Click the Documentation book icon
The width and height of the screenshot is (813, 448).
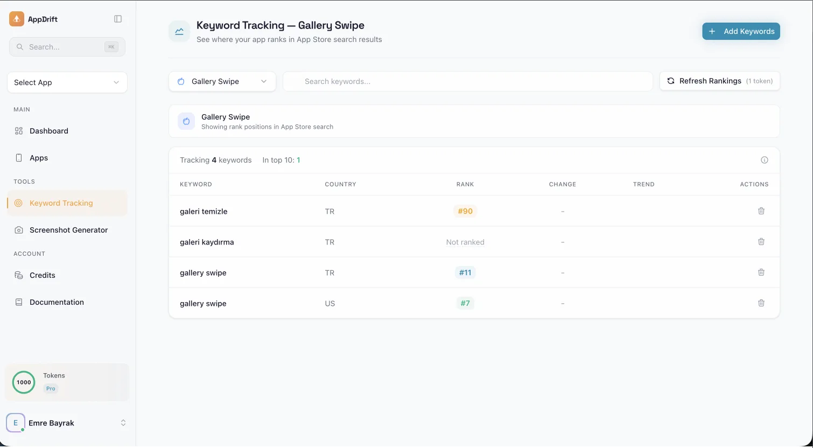click(x=19, y=302)
